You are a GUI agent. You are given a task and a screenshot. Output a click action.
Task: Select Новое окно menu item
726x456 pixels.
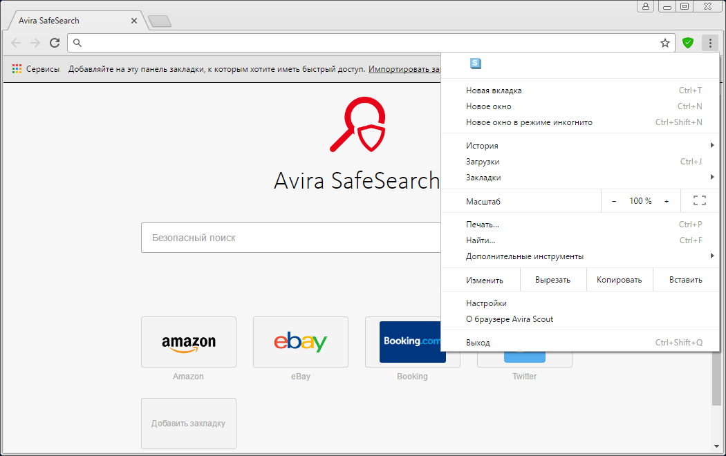[581, 106]
